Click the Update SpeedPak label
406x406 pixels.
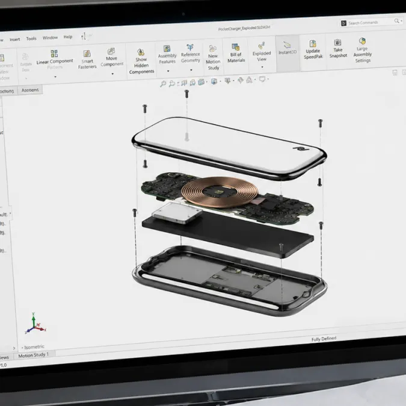[313, 54]
